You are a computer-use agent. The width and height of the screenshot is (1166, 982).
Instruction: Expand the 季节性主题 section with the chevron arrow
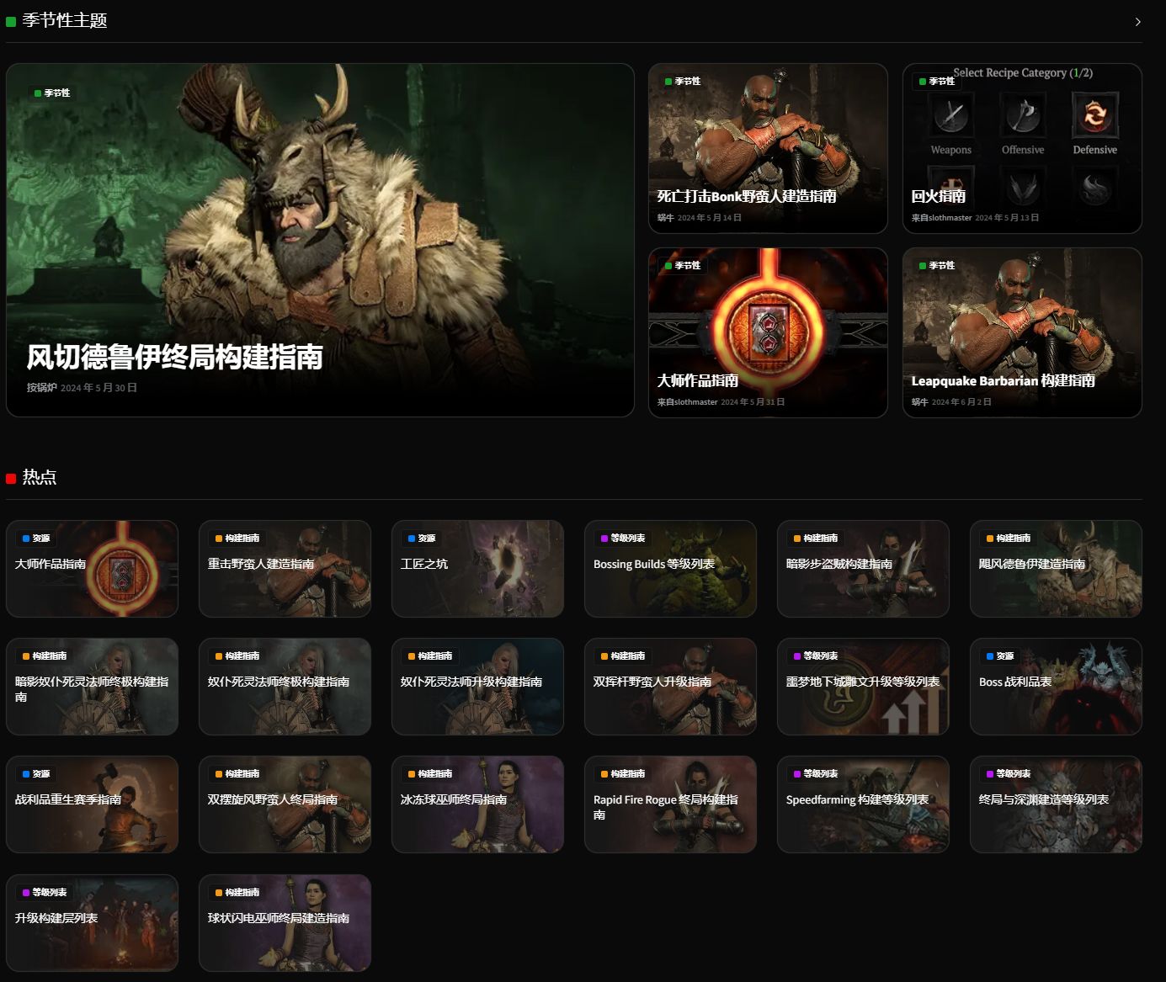[1137, 22]
